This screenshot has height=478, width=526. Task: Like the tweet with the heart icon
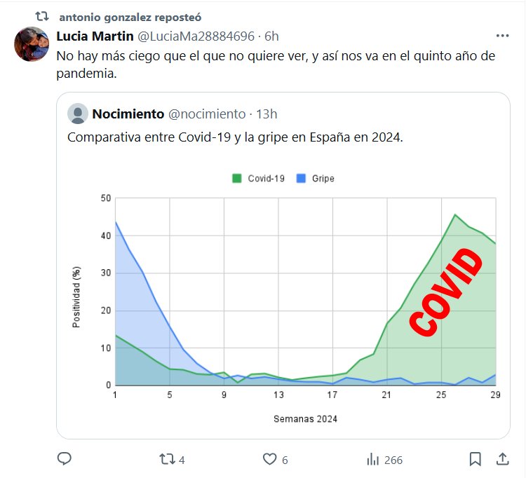(x=270, y=459)
